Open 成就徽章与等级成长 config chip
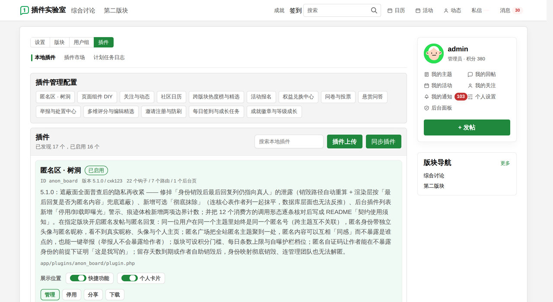553x302 pixels. point(274,111)
